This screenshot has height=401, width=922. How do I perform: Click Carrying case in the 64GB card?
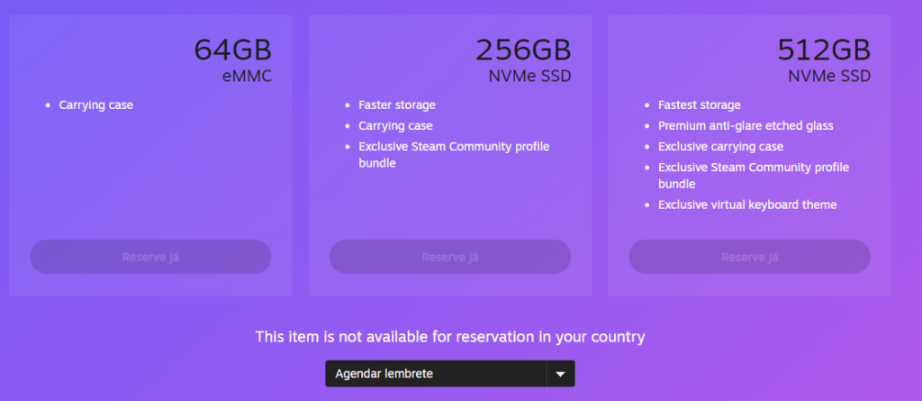[x=96, y=105]
